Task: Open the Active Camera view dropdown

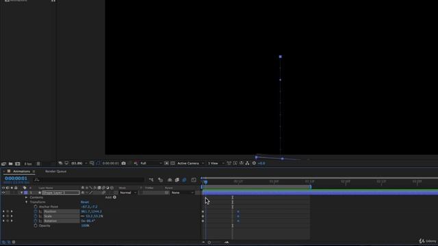Action: [190, 163]
